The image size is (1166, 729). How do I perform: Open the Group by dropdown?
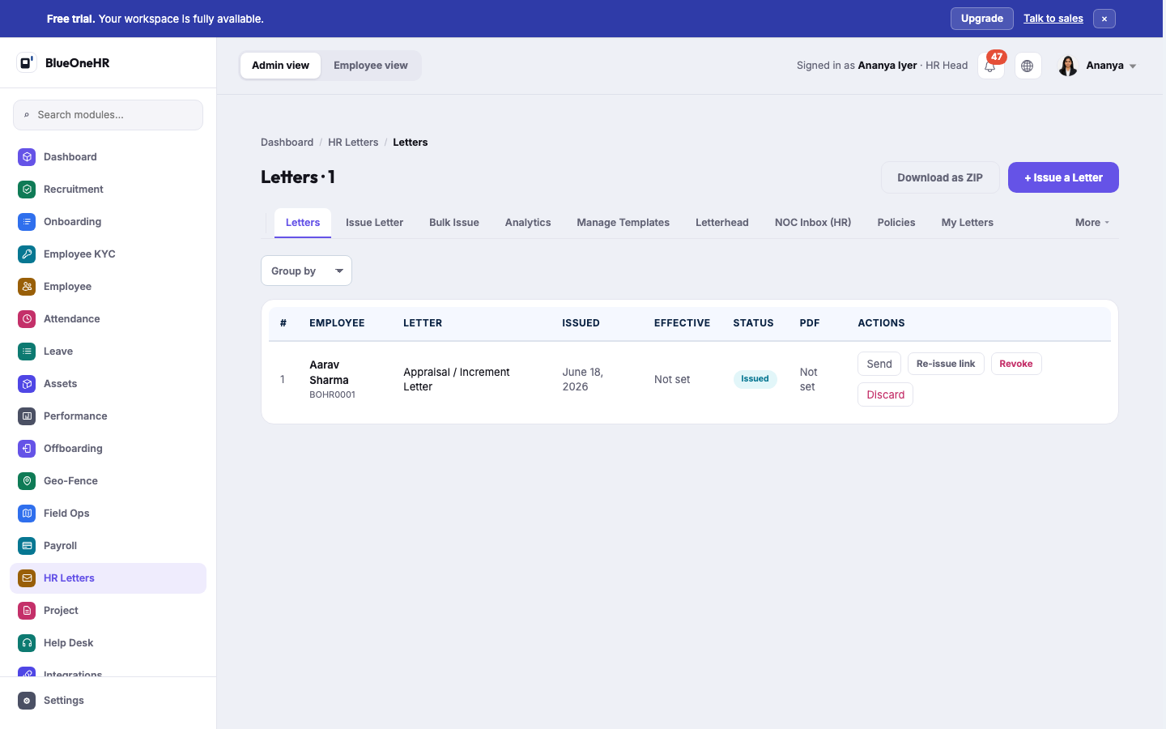coord(306,271)
